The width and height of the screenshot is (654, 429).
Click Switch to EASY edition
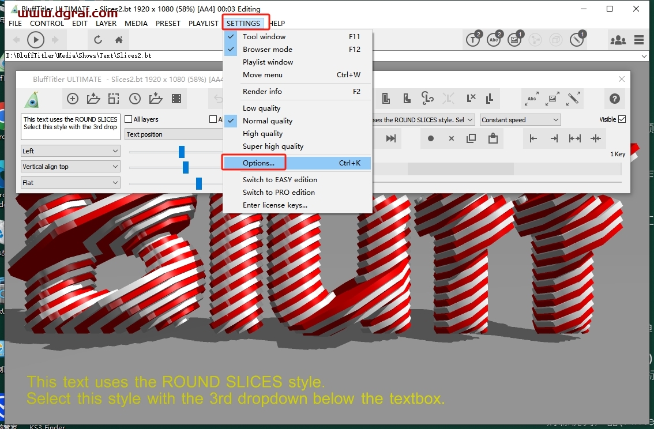pos(298,180)
